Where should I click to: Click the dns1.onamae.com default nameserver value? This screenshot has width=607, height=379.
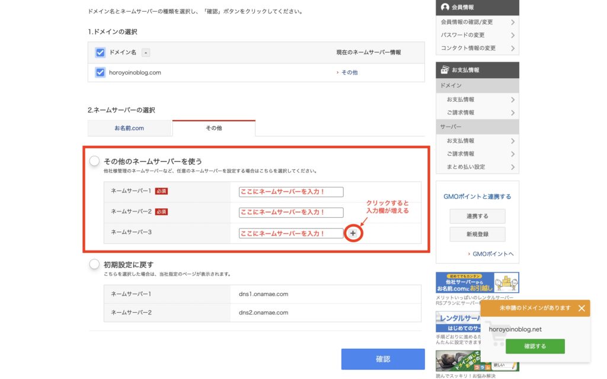pos(263,294)
